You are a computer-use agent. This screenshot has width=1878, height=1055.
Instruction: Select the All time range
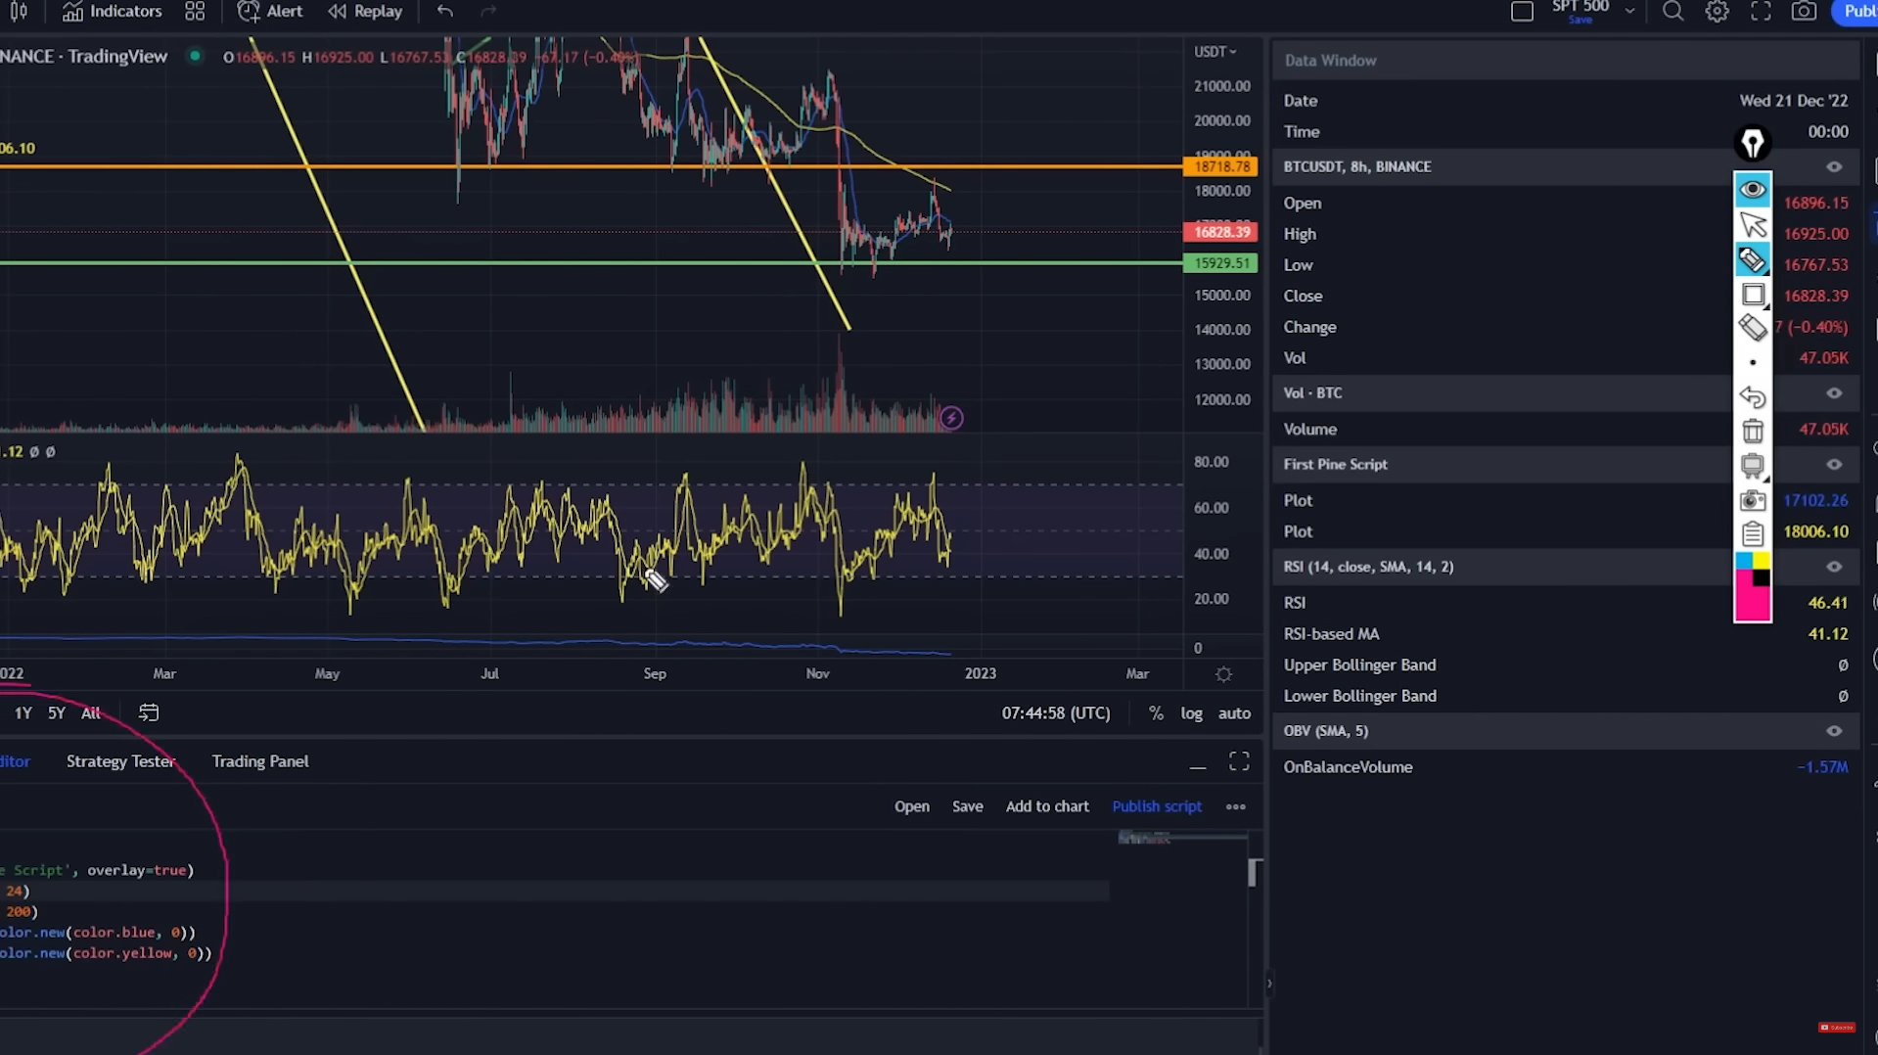pos(91,713)
